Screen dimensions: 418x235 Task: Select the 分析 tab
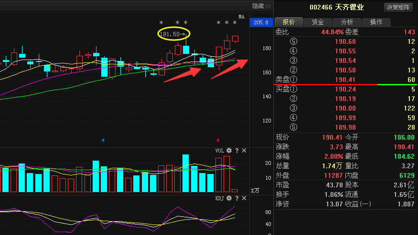pos(347,22)
